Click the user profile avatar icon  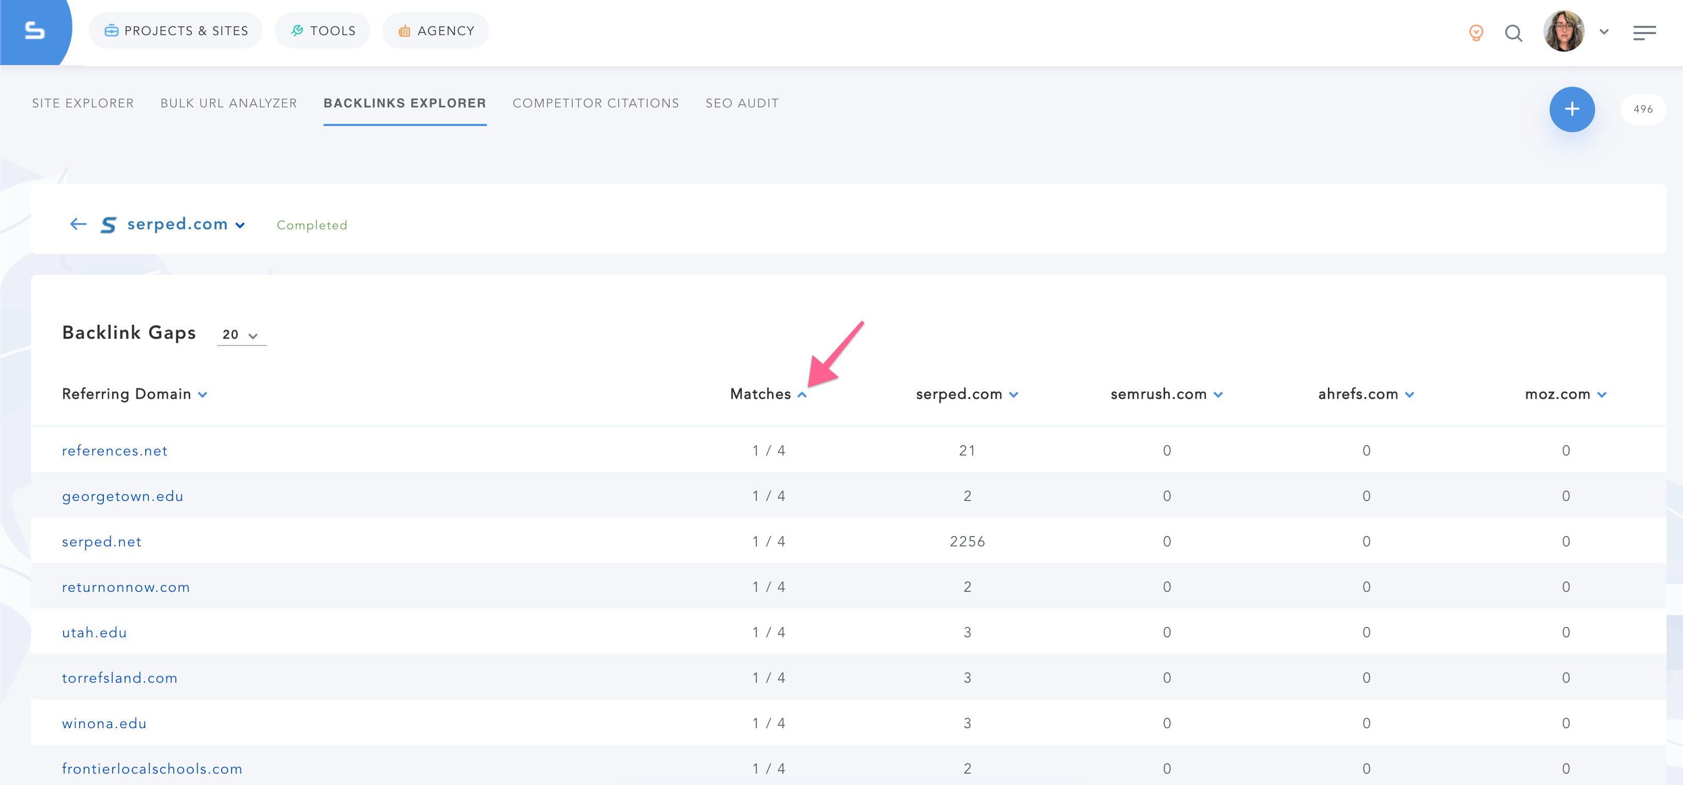click(x=1562, y=30)
